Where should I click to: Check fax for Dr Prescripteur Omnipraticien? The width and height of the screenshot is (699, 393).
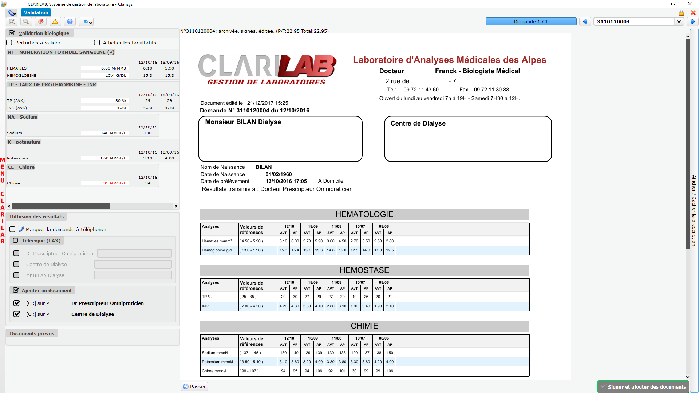click(16, 253)
